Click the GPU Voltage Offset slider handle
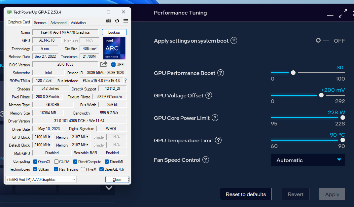354x207 pixels. pos(321,95)
